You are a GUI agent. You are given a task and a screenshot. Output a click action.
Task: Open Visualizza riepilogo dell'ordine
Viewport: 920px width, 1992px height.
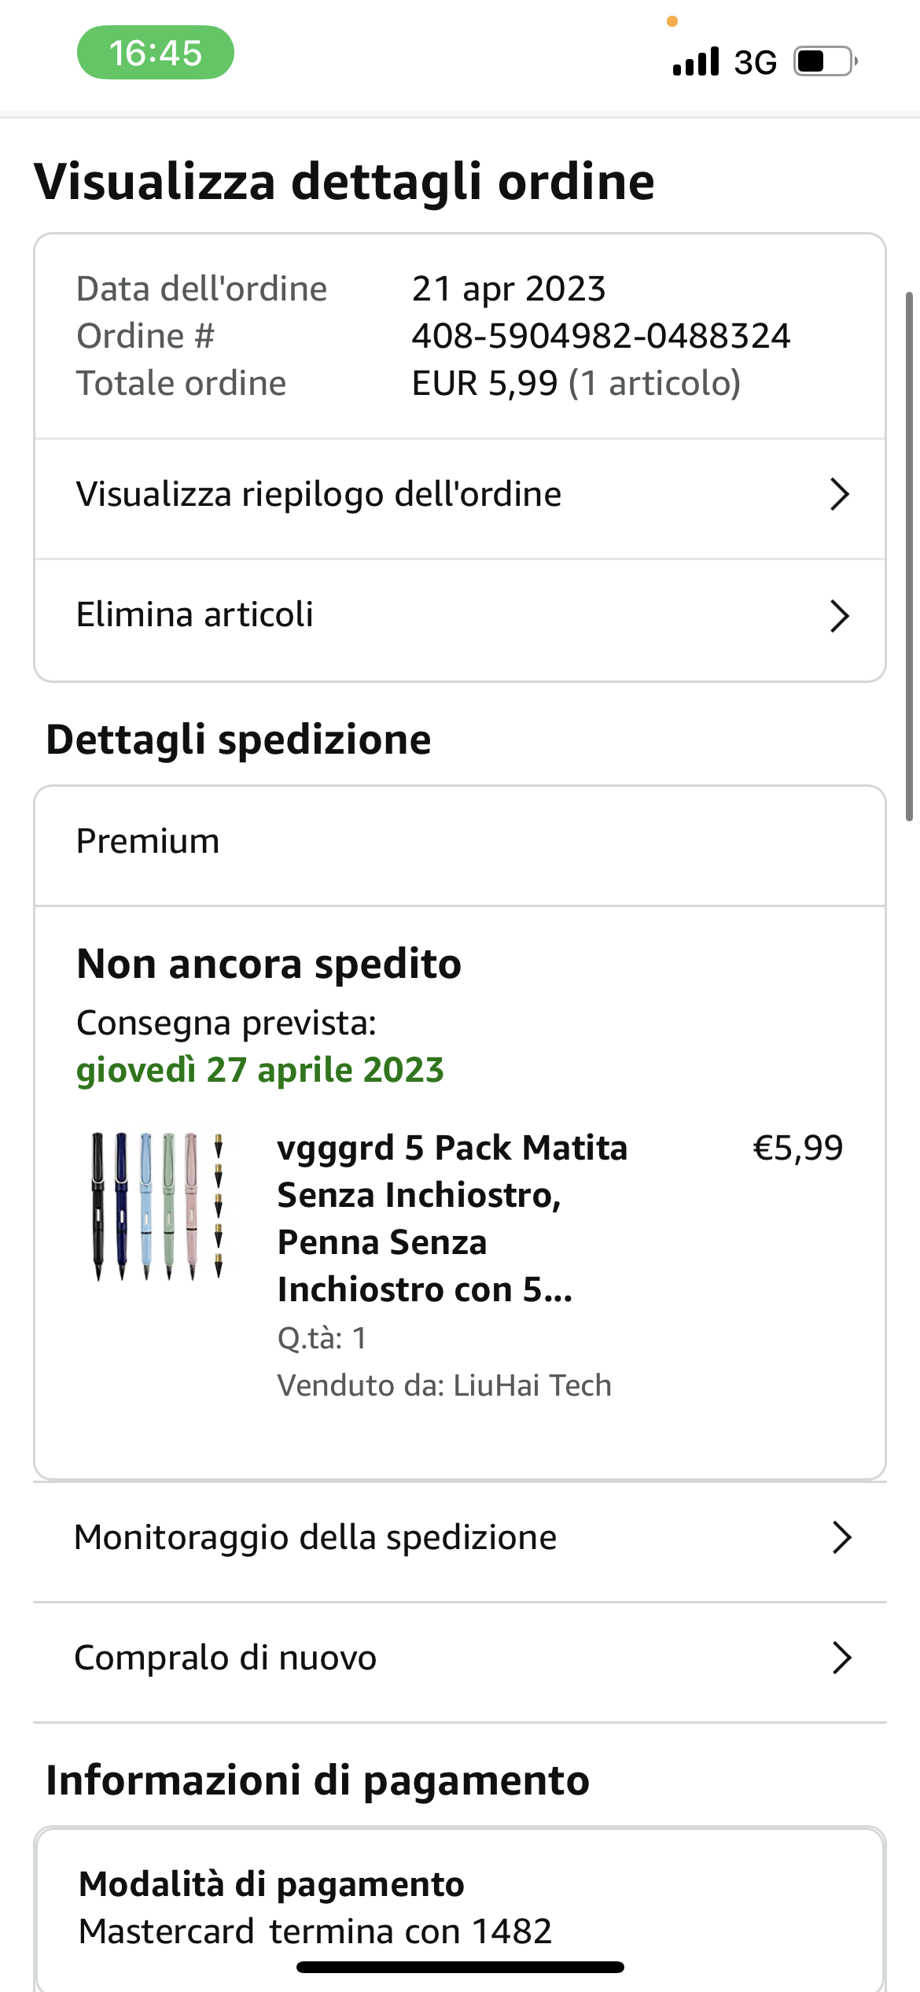coord(318,495)
